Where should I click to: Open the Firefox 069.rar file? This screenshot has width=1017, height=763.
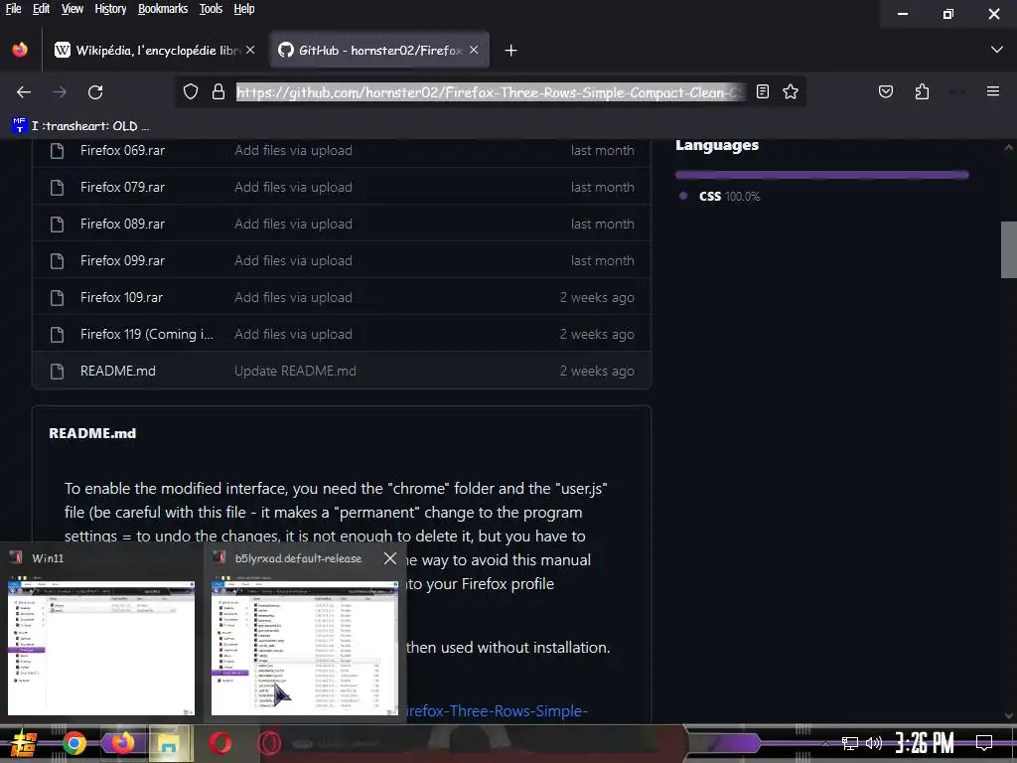(122, 150)
